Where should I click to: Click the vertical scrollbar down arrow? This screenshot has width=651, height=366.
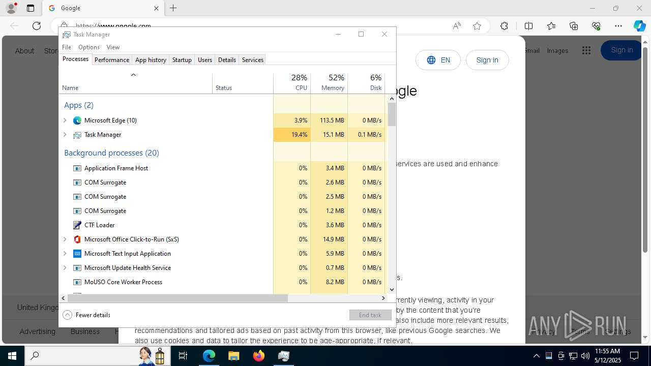[x=392, y=290]
